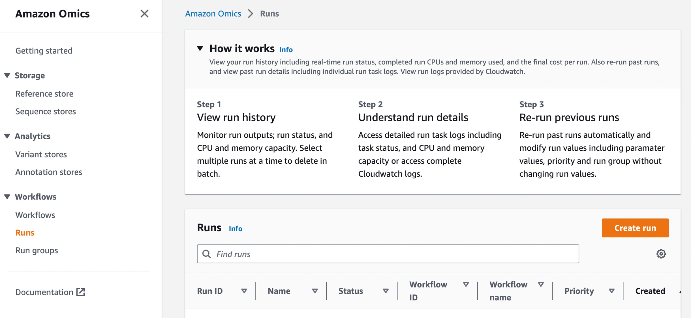
Task: Open Reference store in sidebar
Action: click(x=44, y=94)
